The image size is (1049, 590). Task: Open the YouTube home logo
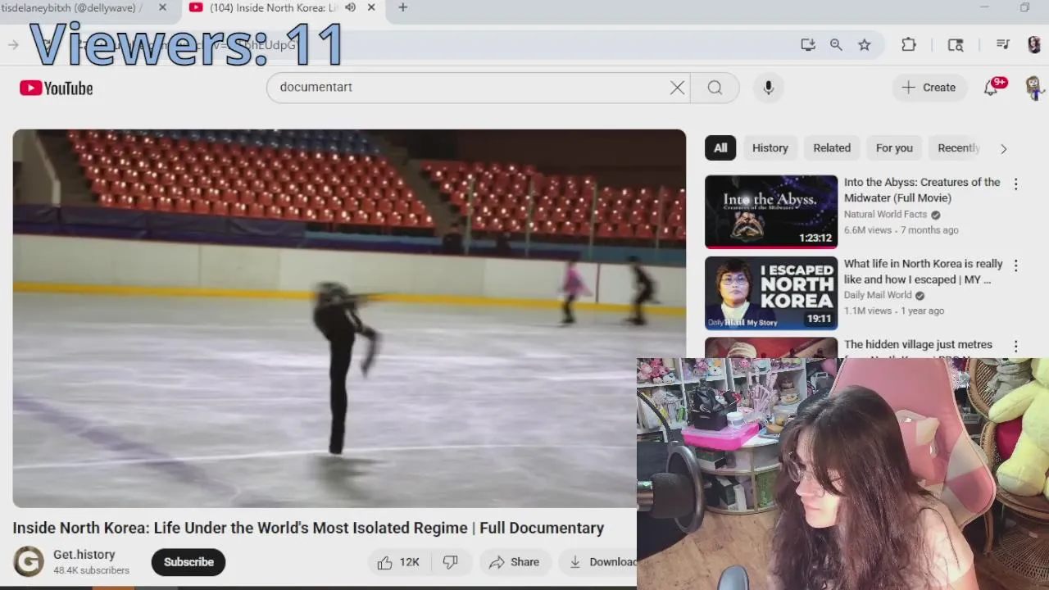click(x=57, y=88)
